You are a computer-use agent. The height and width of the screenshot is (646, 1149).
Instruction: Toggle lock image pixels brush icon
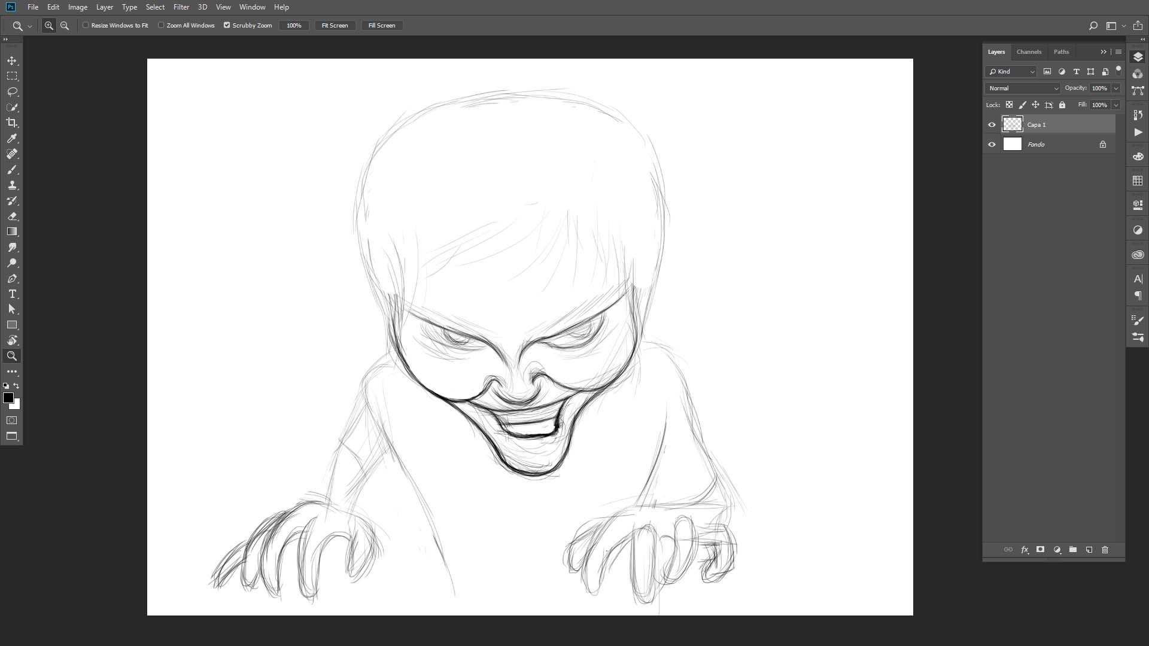[1022, 105]
